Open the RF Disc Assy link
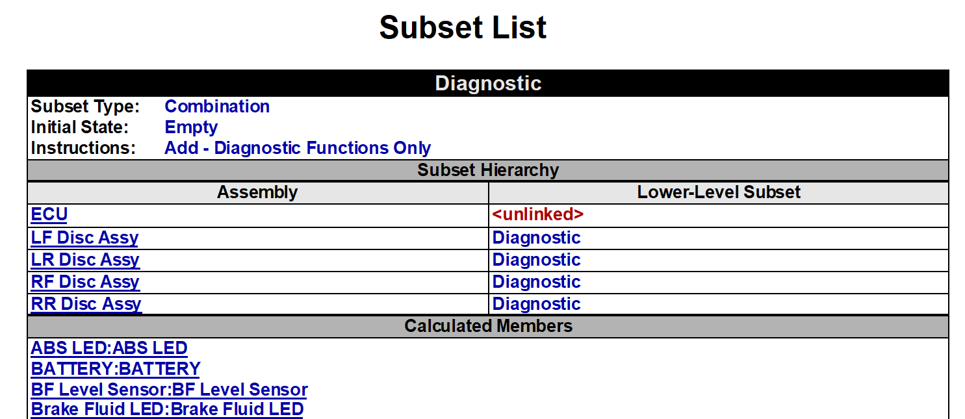This screenshot has width=965, height=419. [x=85, y=282]
